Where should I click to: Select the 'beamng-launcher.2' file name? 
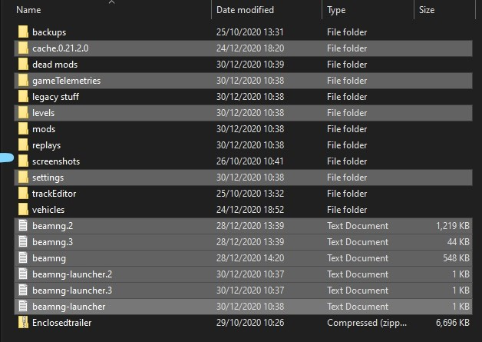72,274
